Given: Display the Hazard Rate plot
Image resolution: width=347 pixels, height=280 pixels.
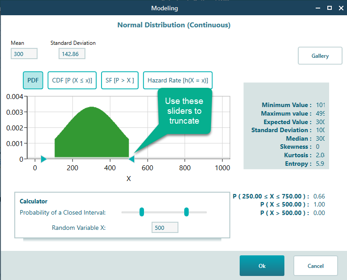Looking at the screenshot, I should (x=178, y=81).
